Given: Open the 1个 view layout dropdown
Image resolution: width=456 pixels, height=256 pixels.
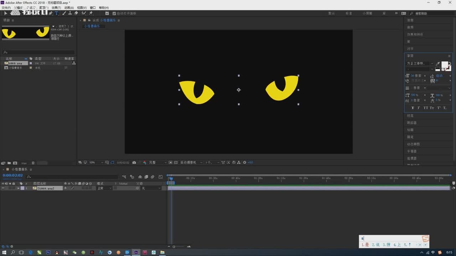Looking at the screenshot, I should tap(212, 162).
